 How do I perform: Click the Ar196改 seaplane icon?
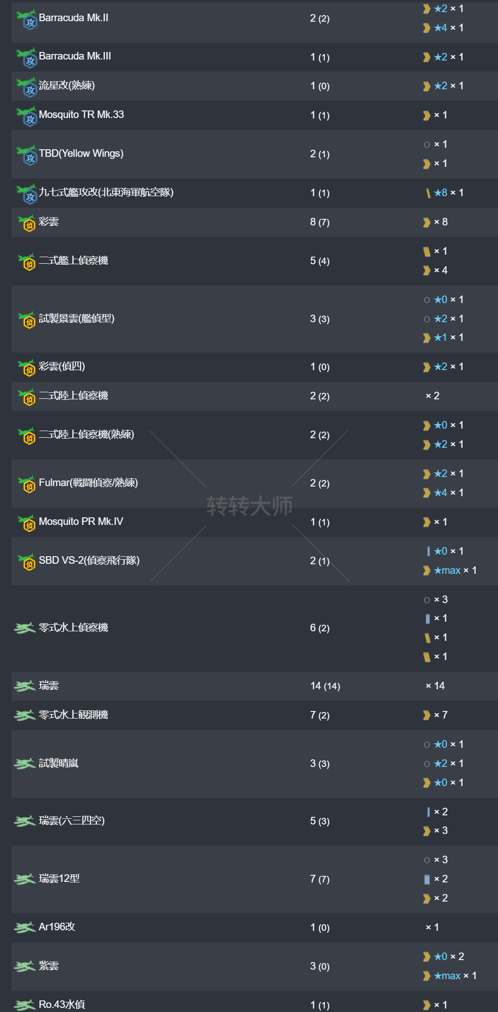coord(24,928)
